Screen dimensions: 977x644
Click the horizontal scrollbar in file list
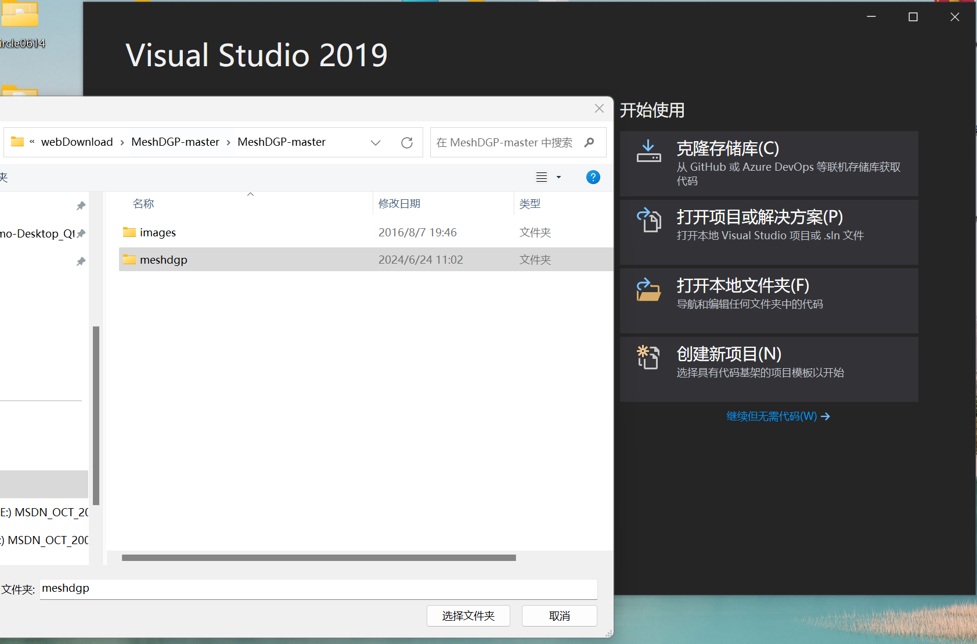click(x=319, y=557)
